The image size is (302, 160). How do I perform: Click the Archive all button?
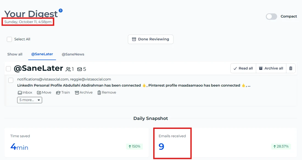click(x=271, y=69)
